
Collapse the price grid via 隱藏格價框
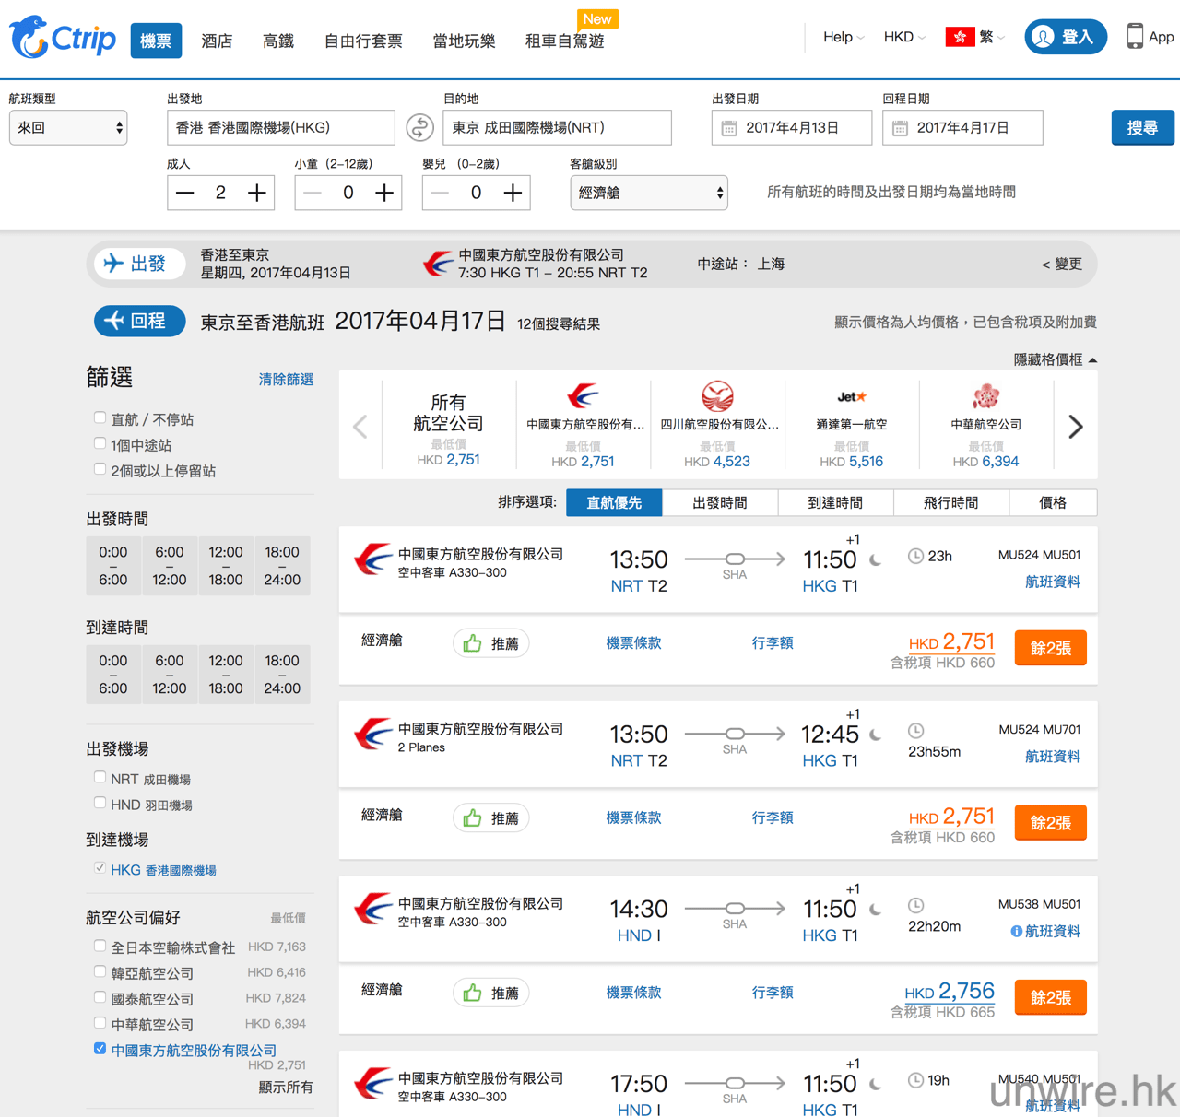[1055, 360]
